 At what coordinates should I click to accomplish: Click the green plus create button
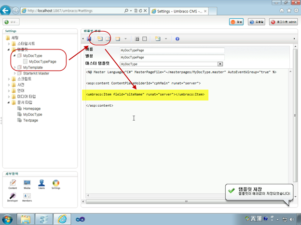(11, 22)
